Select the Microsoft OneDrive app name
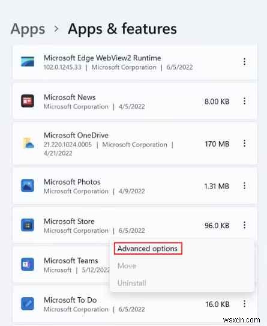Screen dimensions: 267x326 (x=76, y=135)
